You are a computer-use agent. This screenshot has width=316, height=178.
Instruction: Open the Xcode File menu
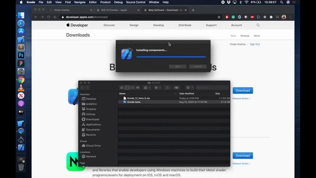click(41, 2)
